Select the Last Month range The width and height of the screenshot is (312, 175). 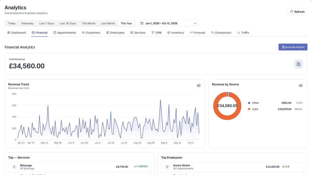point(108,23)
